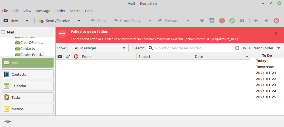Click the 2021-01-21 To Do date

click(266, 73)
